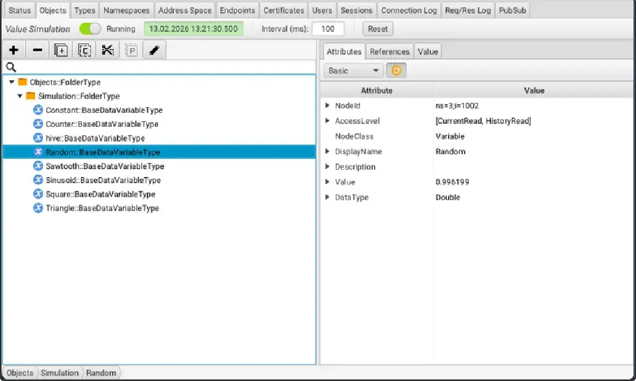
Task: Click the Attribute column header
Action: pos(377,91)
